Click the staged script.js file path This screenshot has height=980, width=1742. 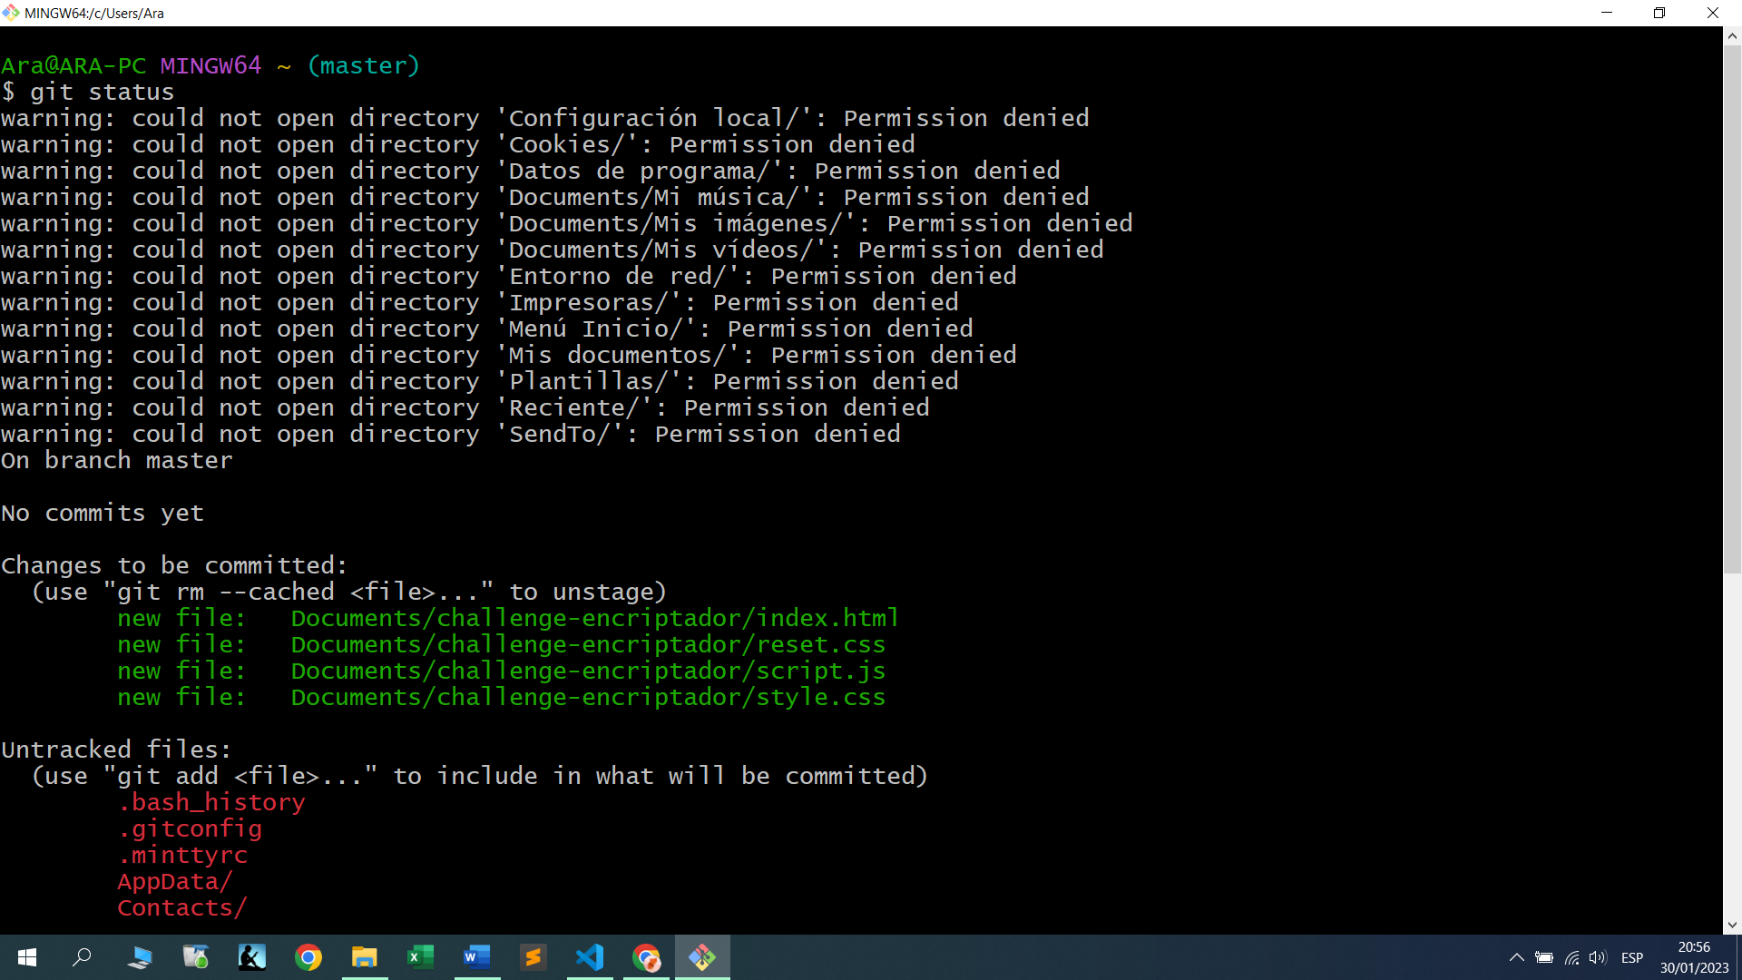click(x=588, y=671)
